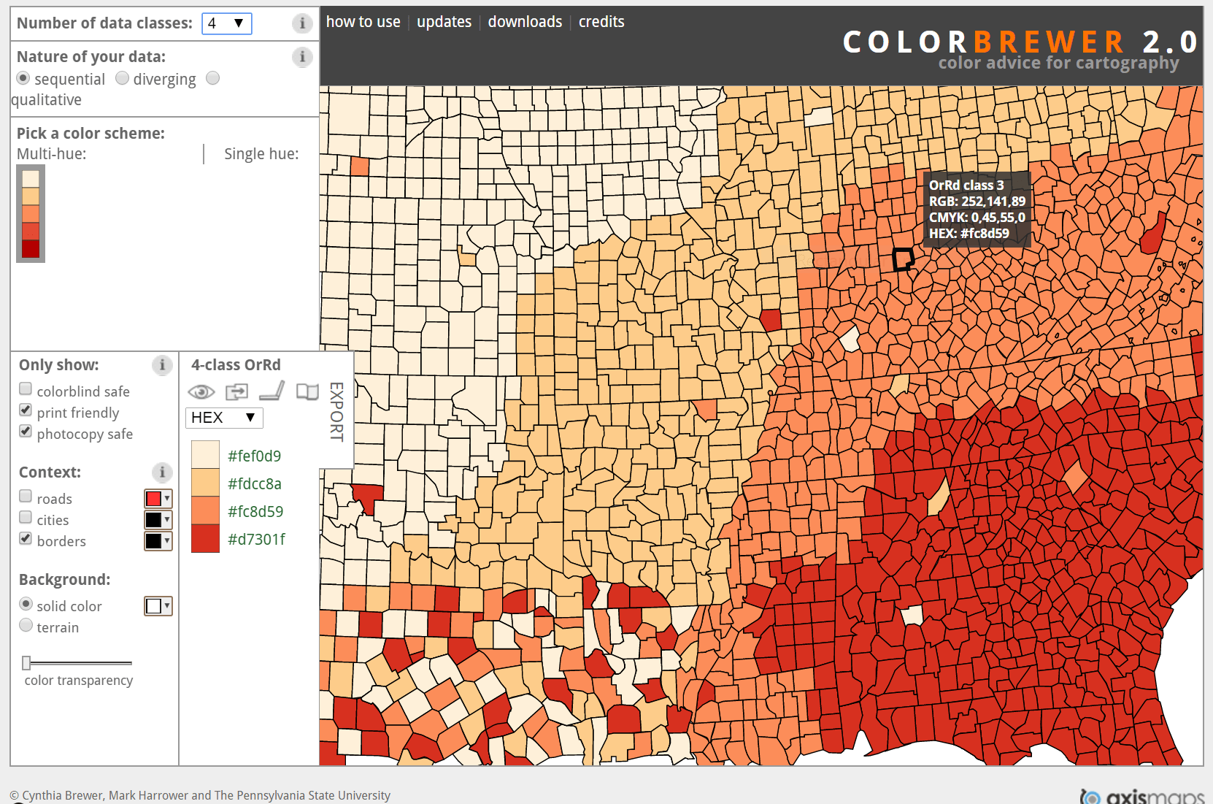This screenshot has width=1213, height=804.
Task: Click the colorblind-safe eye icon
Action: coord(202,392)
